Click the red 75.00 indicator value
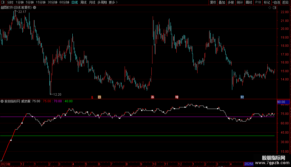291x167 pixels. click(47, 101)
